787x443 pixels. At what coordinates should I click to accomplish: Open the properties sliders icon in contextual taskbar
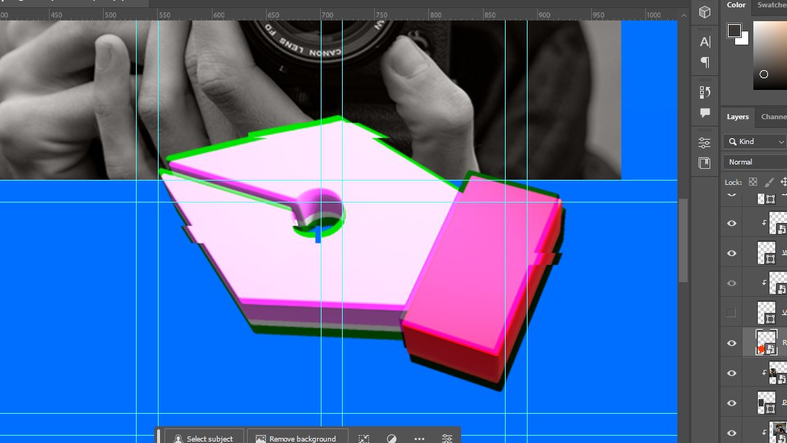pos(446,439)
